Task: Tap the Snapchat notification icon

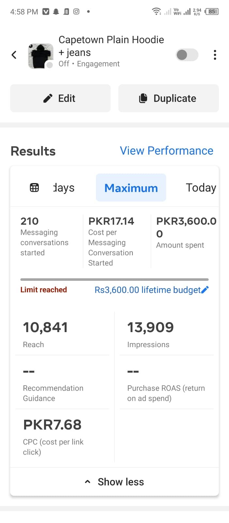Action: point(56,12)
